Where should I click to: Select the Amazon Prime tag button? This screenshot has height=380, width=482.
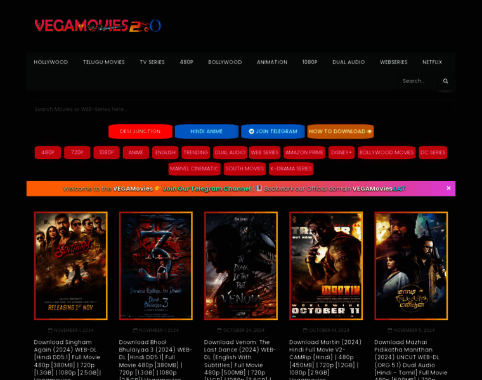pos(304,153)
